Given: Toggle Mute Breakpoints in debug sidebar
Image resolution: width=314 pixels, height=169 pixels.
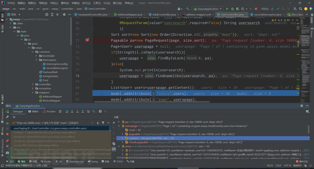Looking at the screenshot, I should tap(7, 146).
